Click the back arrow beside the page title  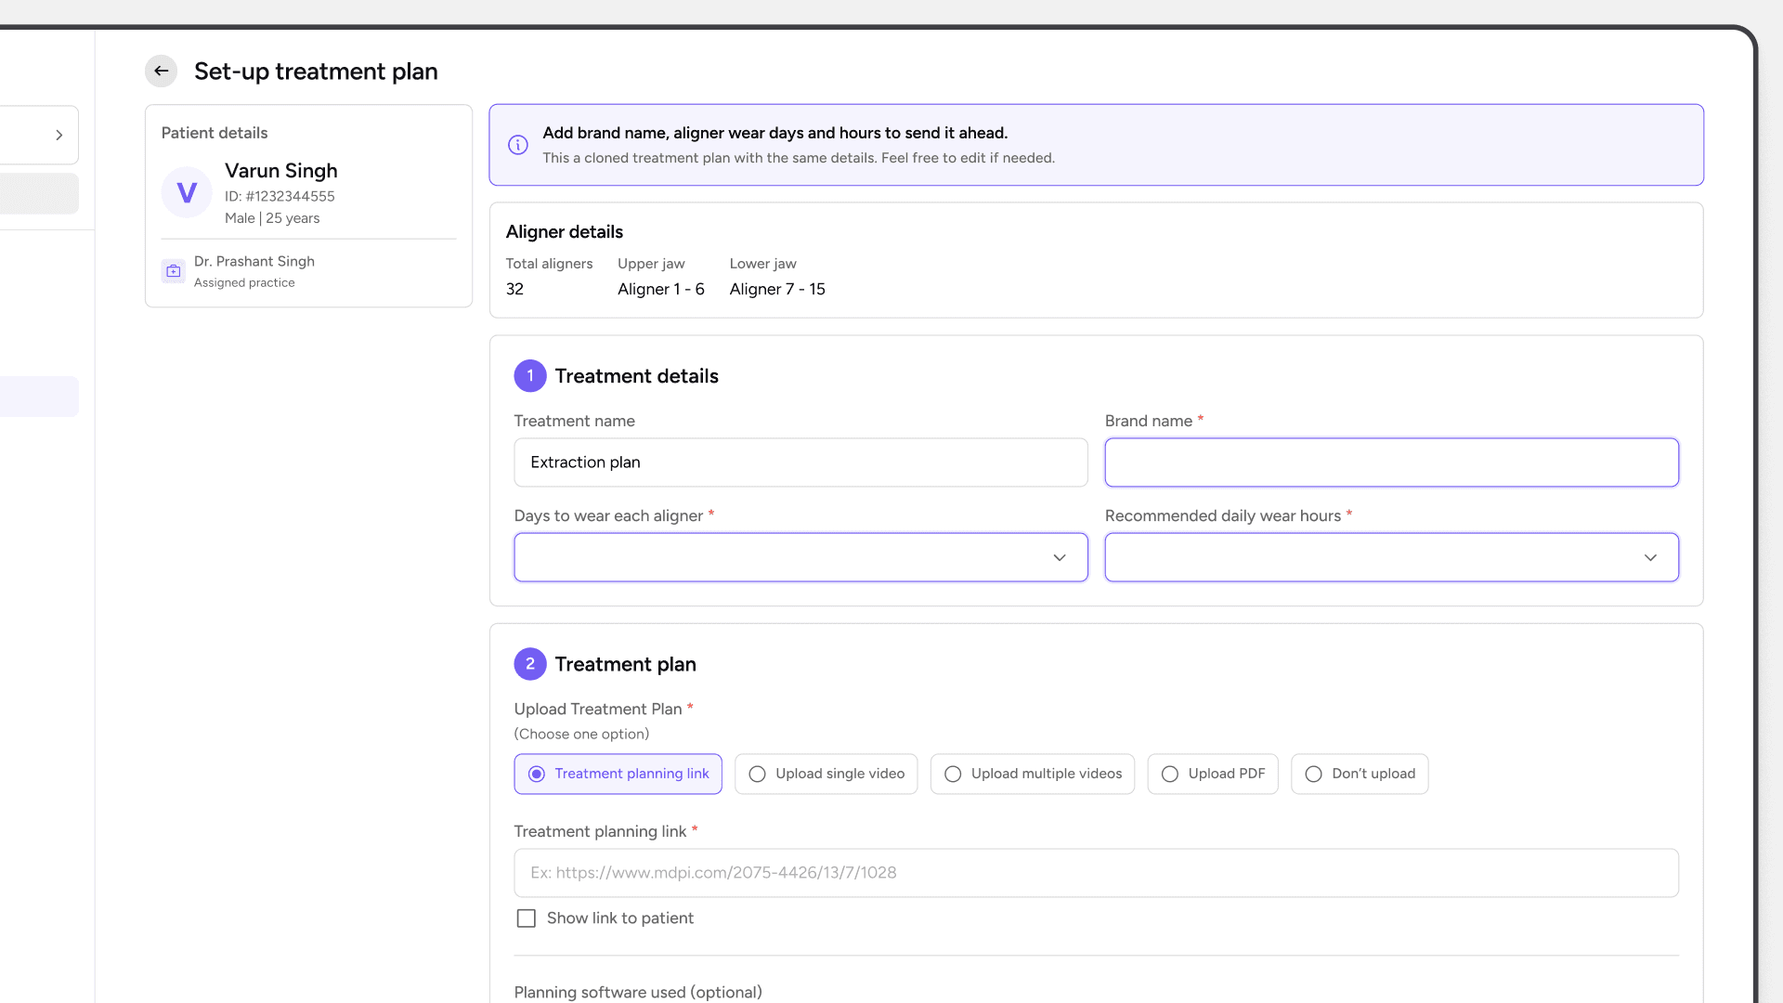(161, 72)
